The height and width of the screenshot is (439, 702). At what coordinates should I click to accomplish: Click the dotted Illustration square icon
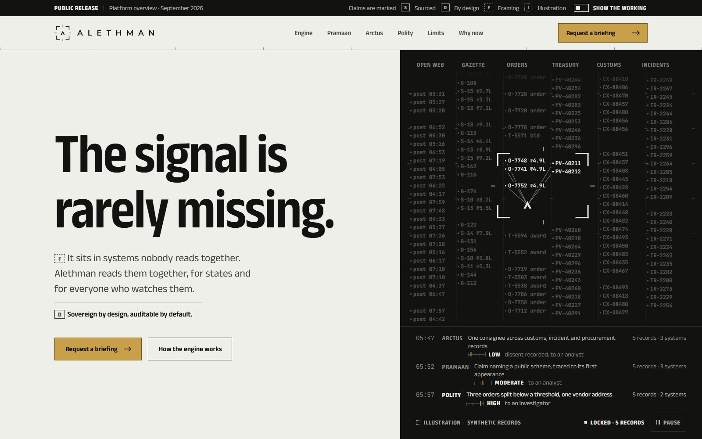418,422
